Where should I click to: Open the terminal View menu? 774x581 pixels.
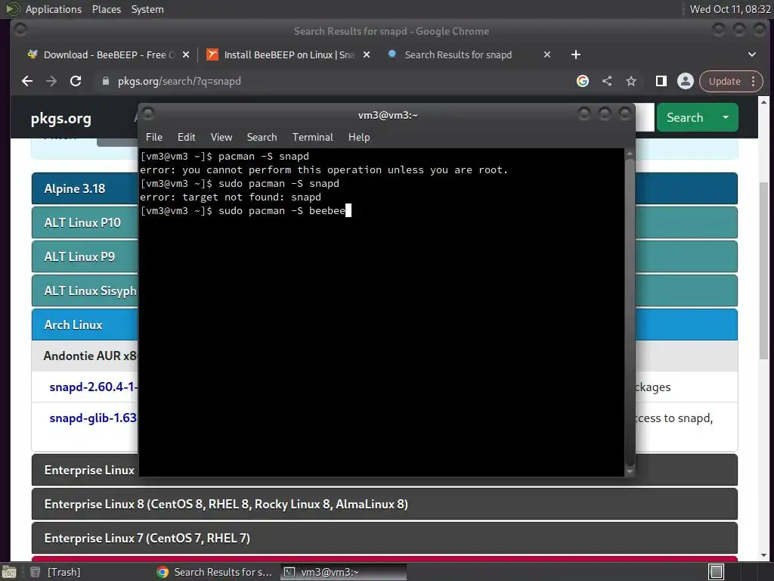[221, 138]
